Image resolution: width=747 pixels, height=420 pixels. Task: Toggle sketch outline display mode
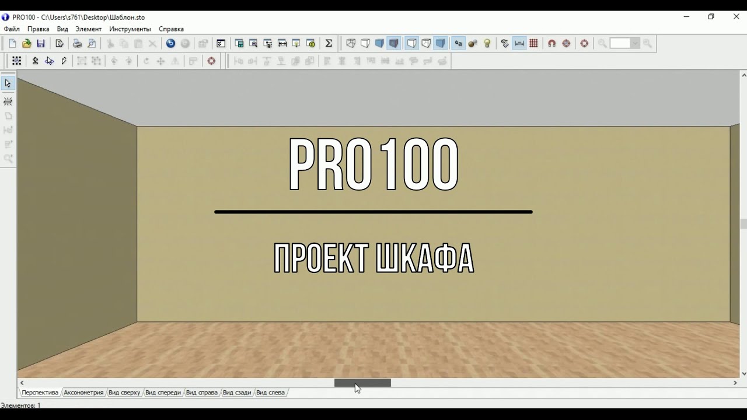click(x=365, y=43)
